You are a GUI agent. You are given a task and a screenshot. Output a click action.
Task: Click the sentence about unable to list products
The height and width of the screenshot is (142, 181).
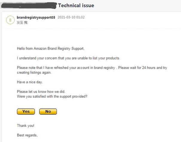point(69,58)
